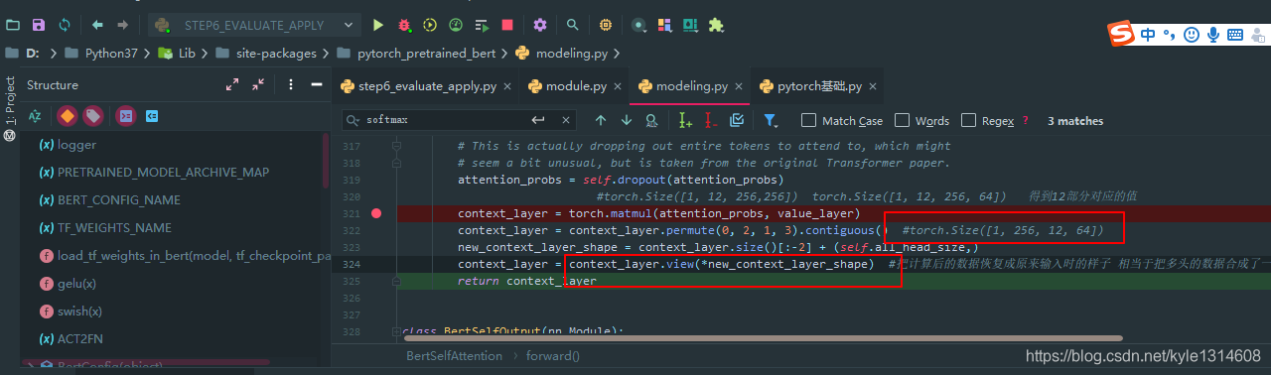Add selection for next occurrence
The height and width of the screenshot is (375, 1271).
pos(685,120)
